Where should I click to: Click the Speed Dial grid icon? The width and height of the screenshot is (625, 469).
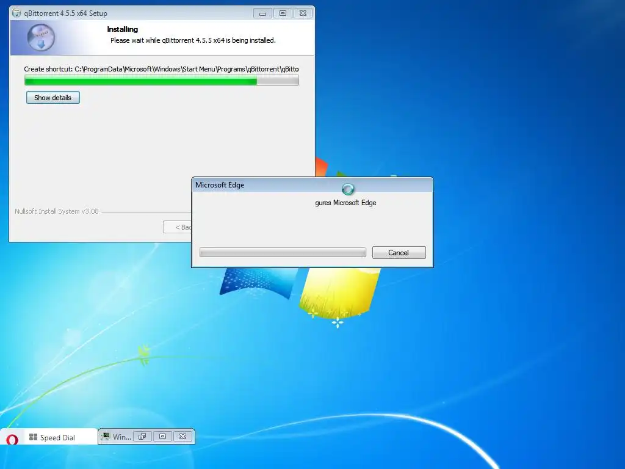(33, 437)
